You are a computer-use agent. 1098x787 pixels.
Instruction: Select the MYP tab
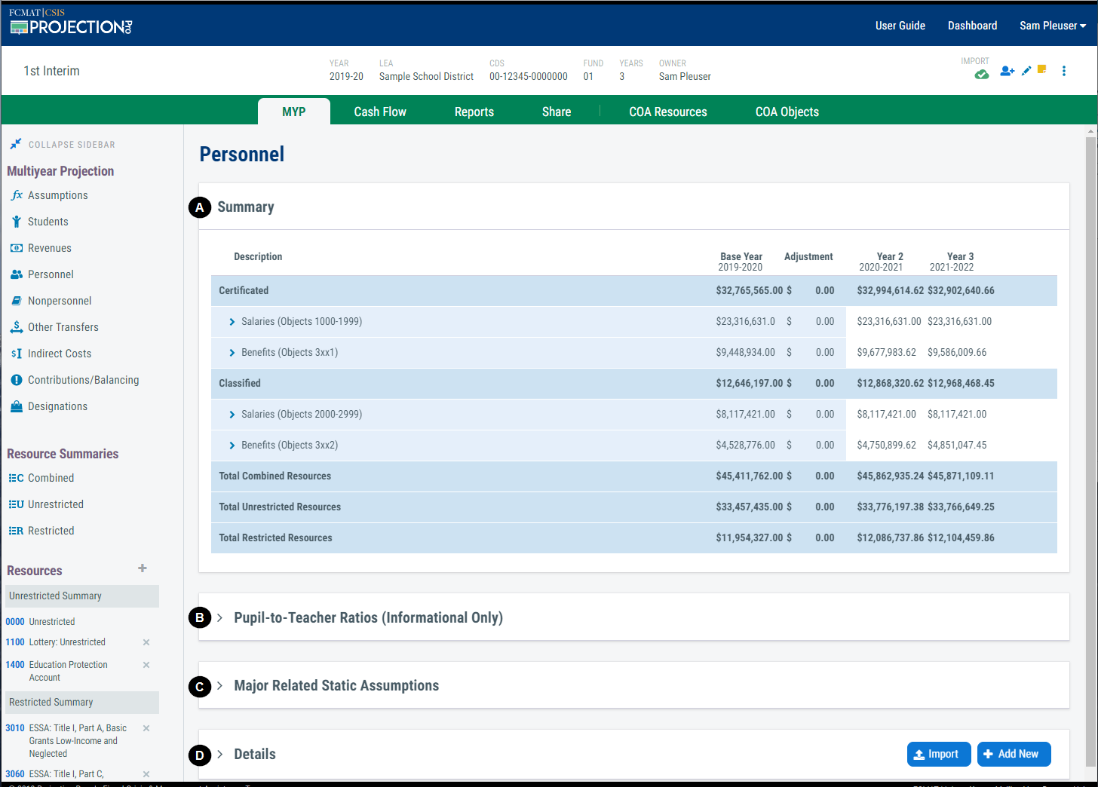click(294, 112)
